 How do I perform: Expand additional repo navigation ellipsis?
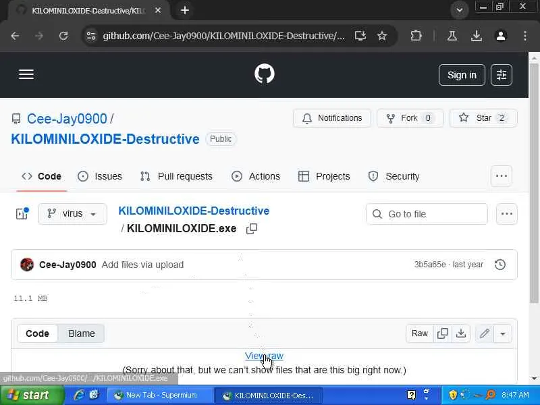pos(502,176)
